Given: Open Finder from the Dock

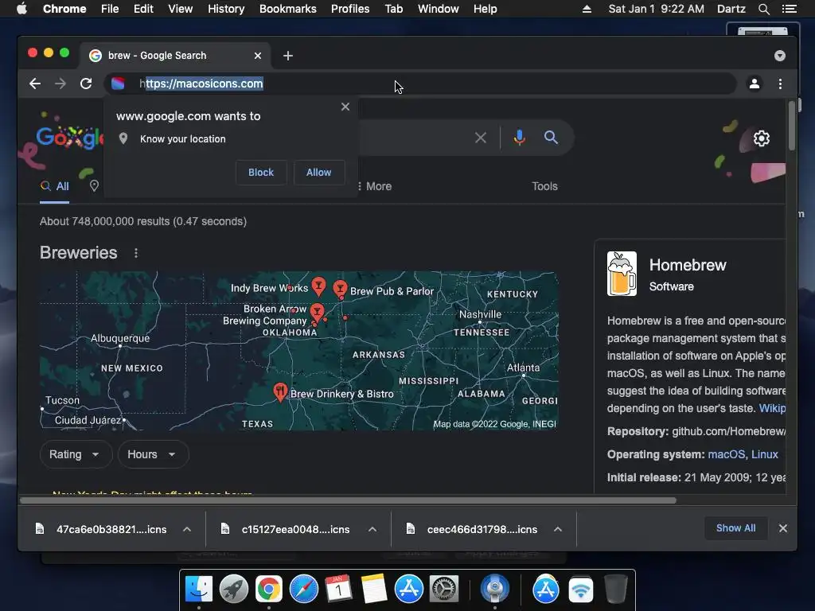Looking at the screenshot, I should [199, 590].
